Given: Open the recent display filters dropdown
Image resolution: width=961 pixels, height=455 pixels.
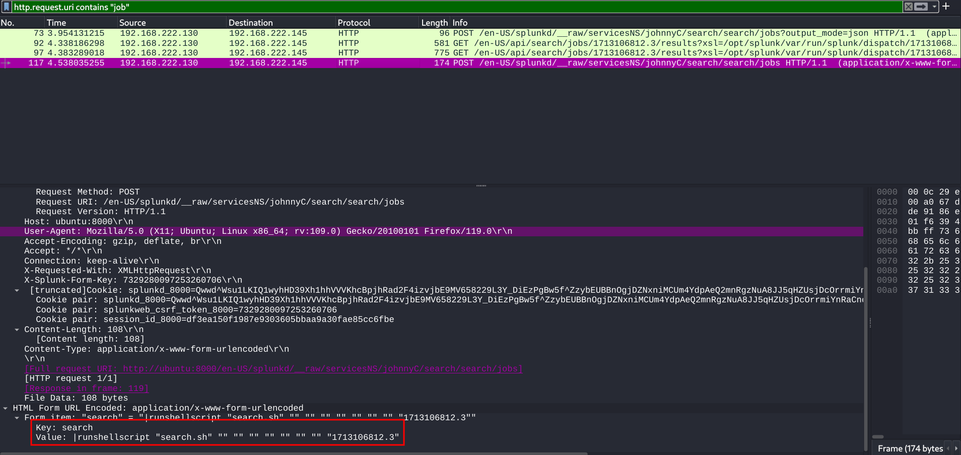Looking at the screenshot, I should [x=934, y=7].
